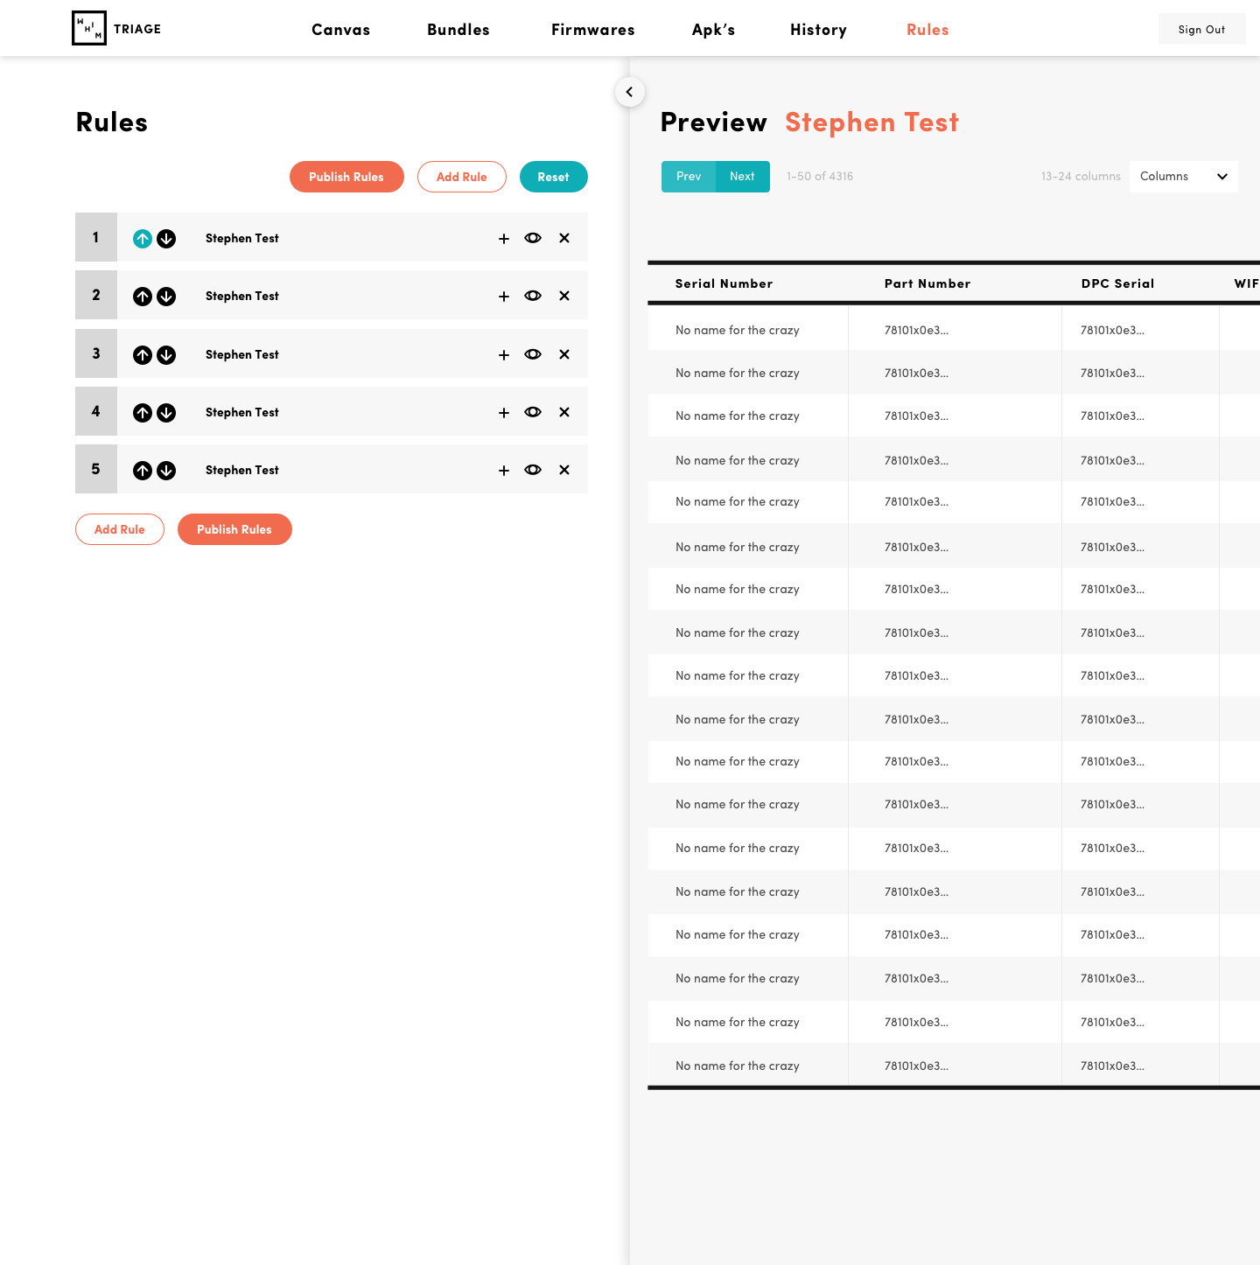Viewport: 1260px width, 1265px height.
Task: Open the Canvas tab
Action: (341, 30)
